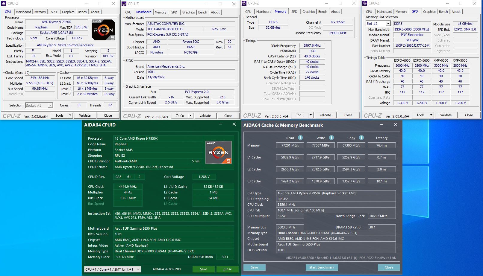Viewport: 483px width, 276px height.
Task: Minimize the AIDA64 CPUID window
Action: (x=220, y=124)
